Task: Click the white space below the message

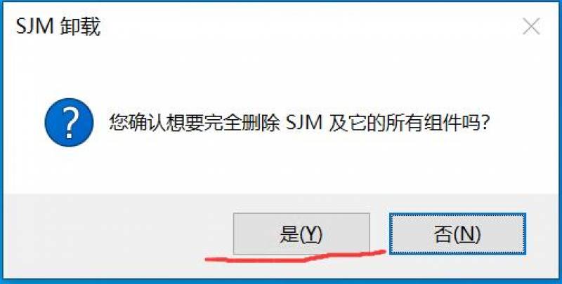Action: point(281,168)
